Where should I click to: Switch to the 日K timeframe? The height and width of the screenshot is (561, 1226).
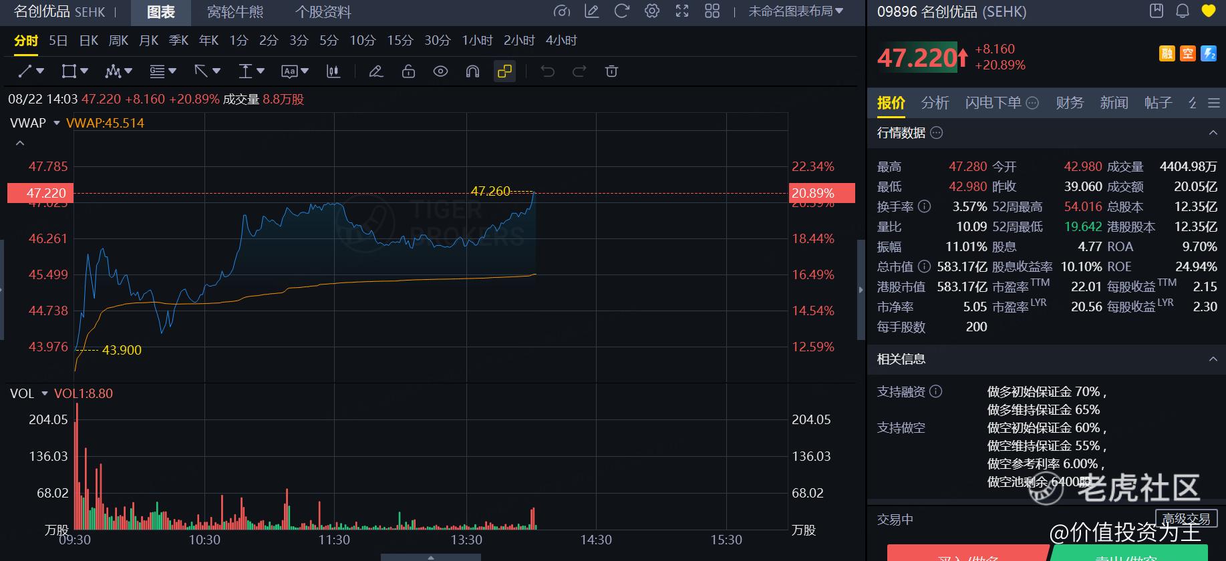point(89,41)
